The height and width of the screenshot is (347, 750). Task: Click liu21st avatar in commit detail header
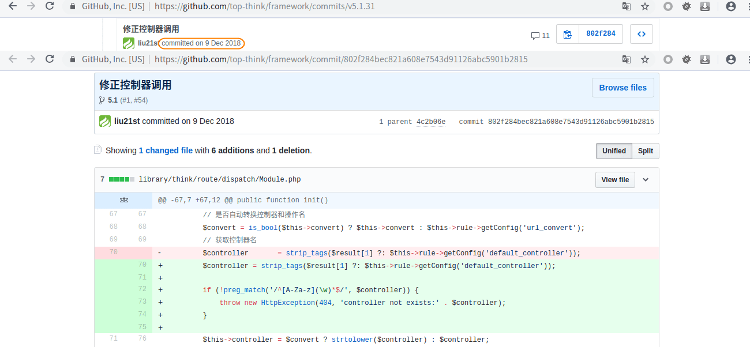(105, 122)
